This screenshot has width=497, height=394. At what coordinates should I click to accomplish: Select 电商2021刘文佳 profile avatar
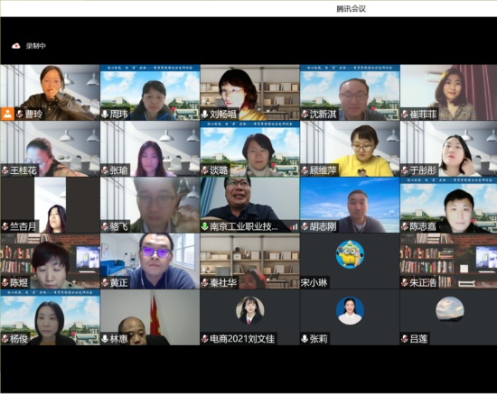pos(249,310)
